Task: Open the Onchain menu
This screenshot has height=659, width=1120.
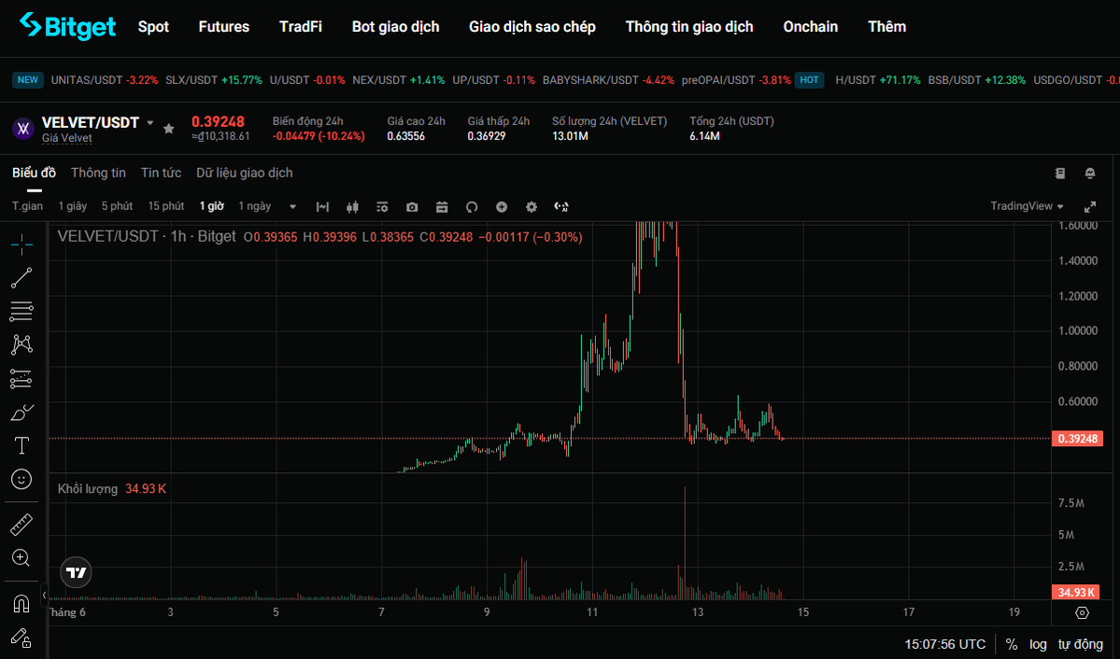Action: click(811, 26)
